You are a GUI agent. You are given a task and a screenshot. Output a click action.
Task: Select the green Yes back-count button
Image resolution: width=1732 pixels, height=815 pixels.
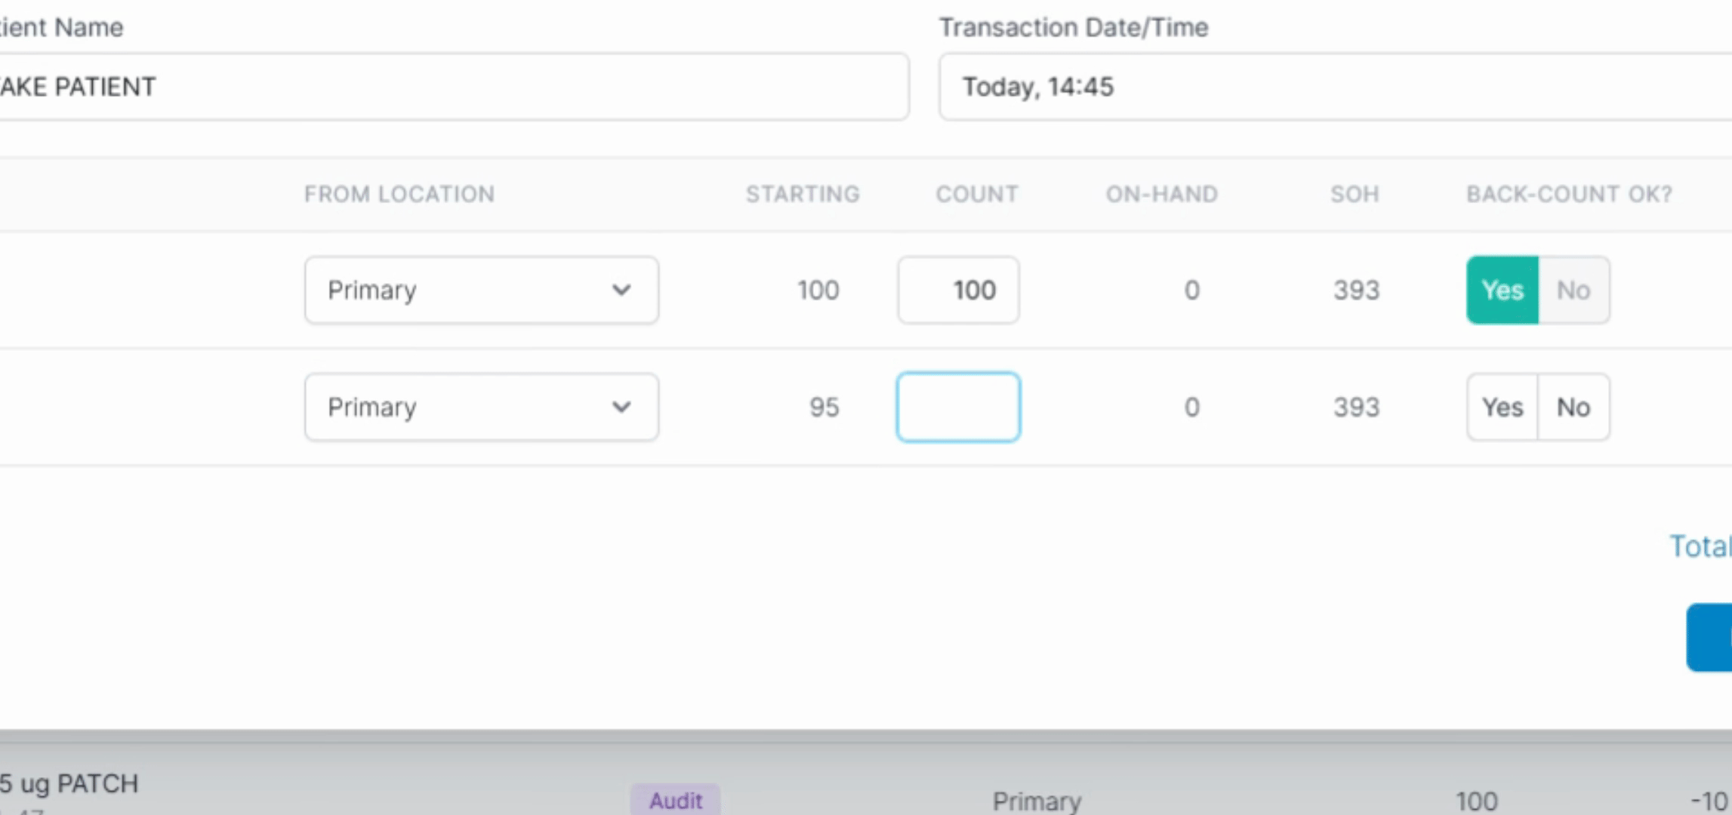click(x=1502, y=290)
